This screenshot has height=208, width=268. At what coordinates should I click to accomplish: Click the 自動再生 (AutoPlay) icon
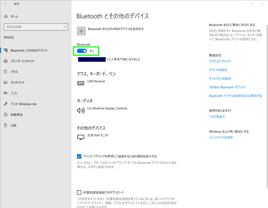click(5, 115)
